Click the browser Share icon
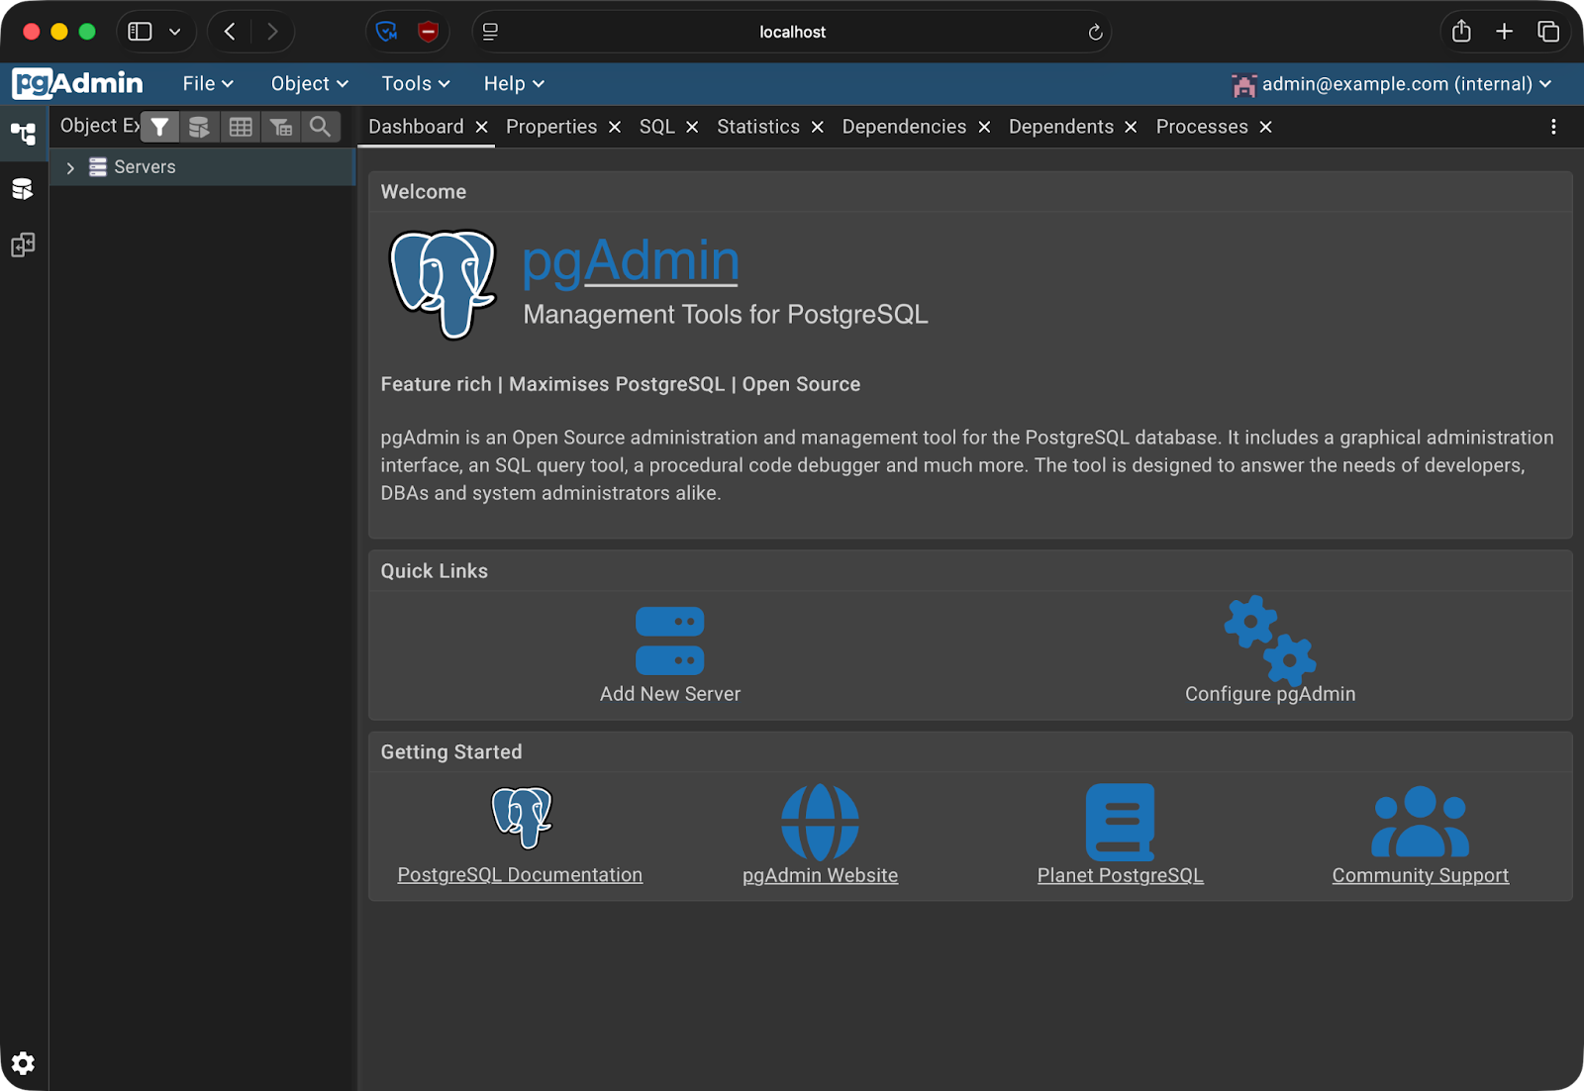The image size is (1584, 1091). coord(1461,32)
